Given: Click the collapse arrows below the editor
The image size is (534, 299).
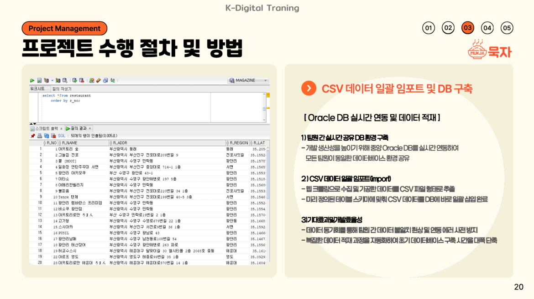Looking at the screenshot, I should tap(33, 124).
